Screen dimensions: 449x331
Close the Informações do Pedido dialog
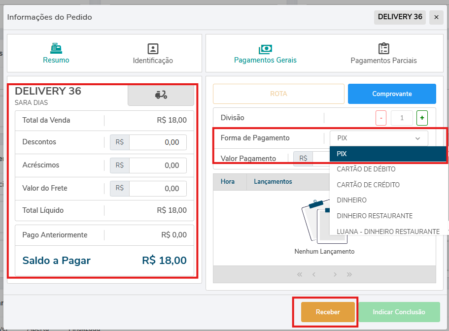[436, 17]
